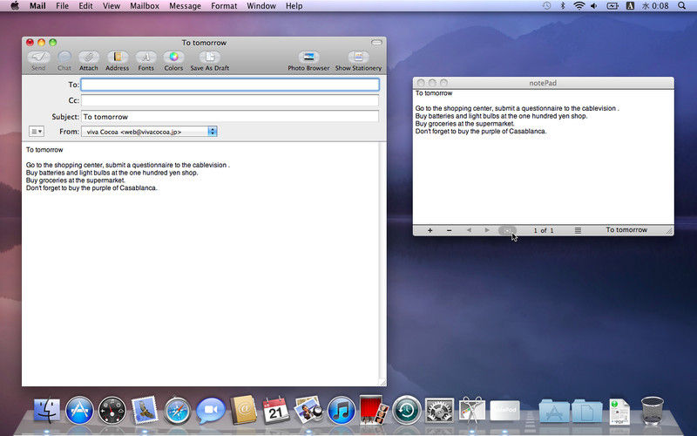
Task: Open the Address book panel icon
Action: (x=118, y=58)
